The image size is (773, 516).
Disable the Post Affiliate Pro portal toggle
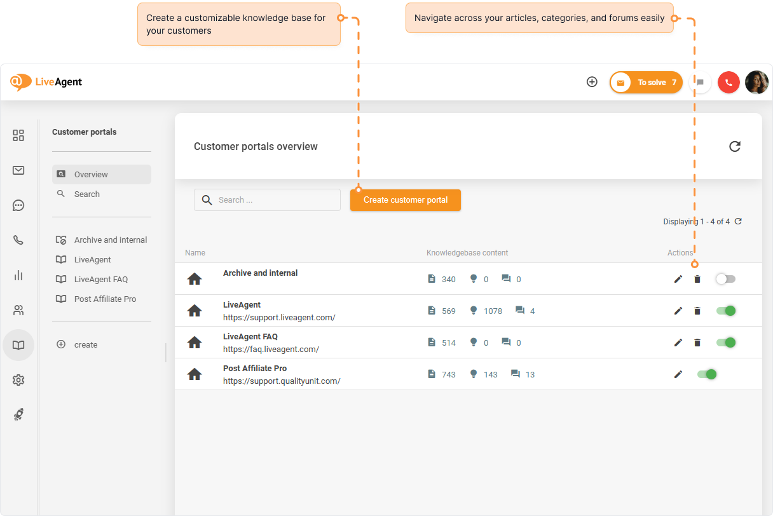pos(707,374)
